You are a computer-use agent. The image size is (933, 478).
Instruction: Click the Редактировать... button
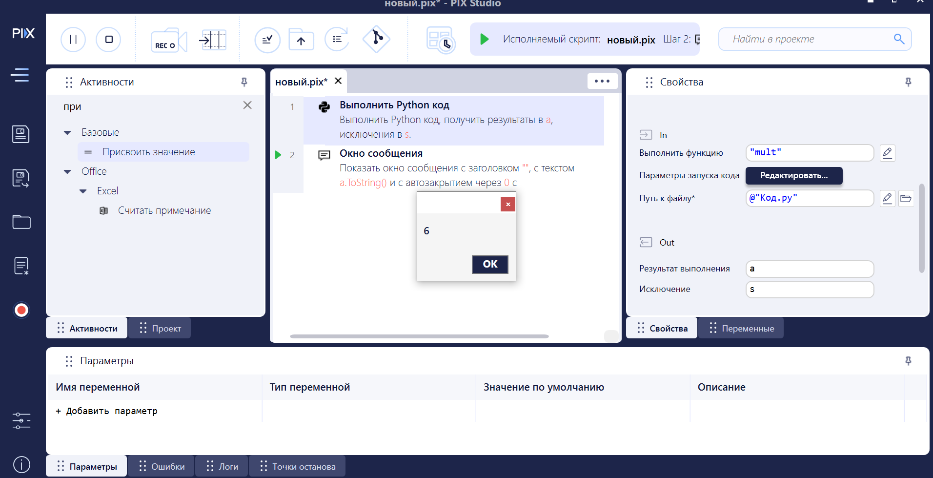coord(793,176)
